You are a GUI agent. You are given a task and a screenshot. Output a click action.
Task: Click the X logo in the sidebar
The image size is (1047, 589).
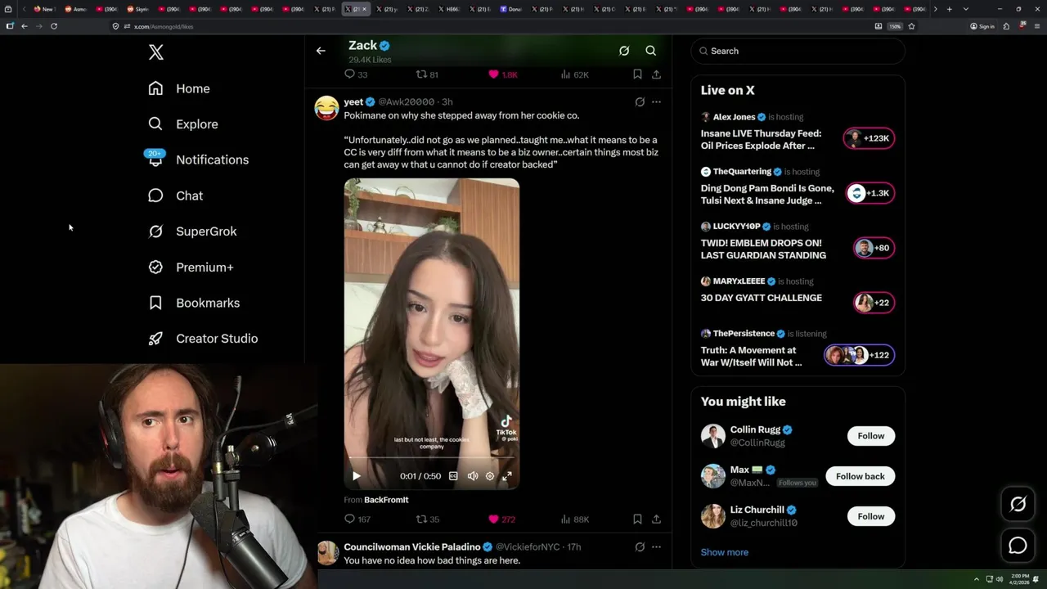[156, 52]
